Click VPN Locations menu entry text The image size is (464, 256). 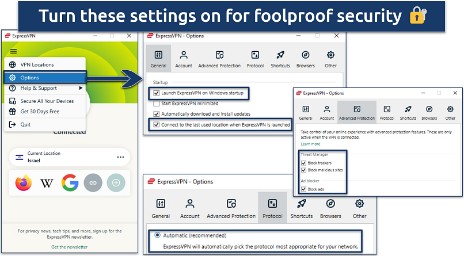(37, 65)
